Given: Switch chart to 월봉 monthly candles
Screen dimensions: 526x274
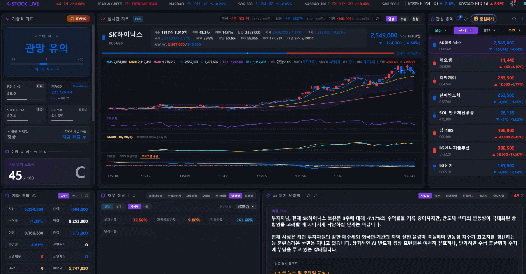Looking at the screenshot, I should point(415,19).
